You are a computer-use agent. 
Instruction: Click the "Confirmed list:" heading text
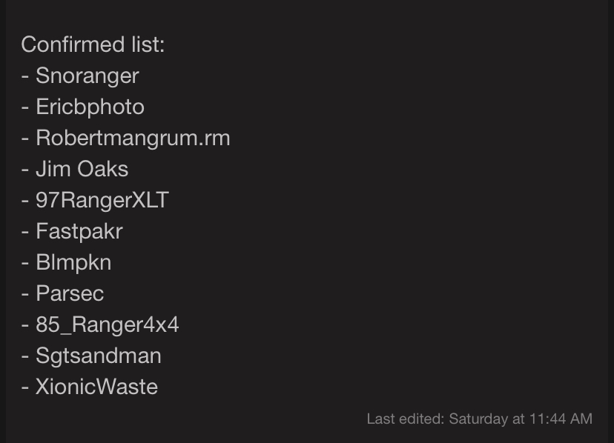(x=93, y=44)
